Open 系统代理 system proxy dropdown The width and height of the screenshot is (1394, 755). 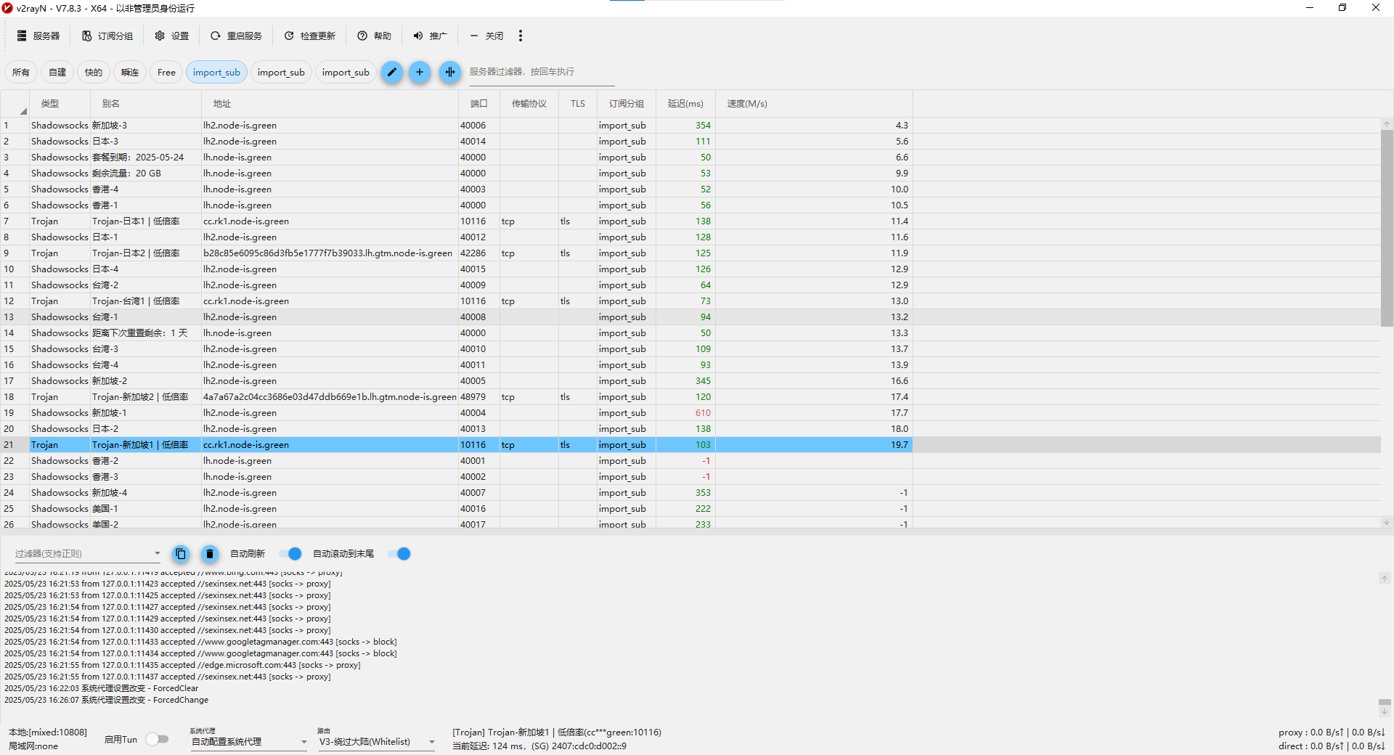click(249, 742)
